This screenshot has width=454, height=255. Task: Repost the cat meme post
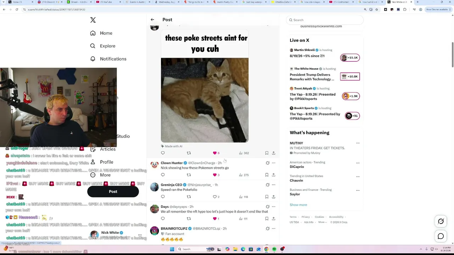pos(189,153)
